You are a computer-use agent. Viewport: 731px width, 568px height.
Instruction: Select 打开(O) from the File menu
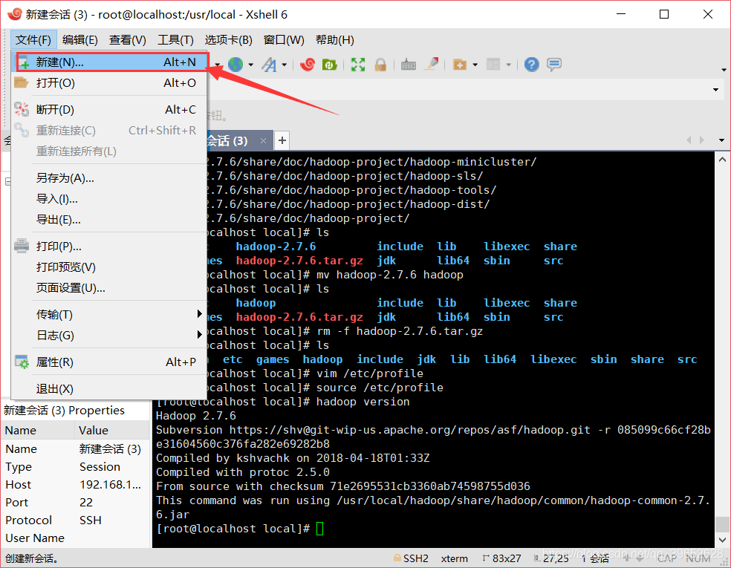(x=109, y=83)
